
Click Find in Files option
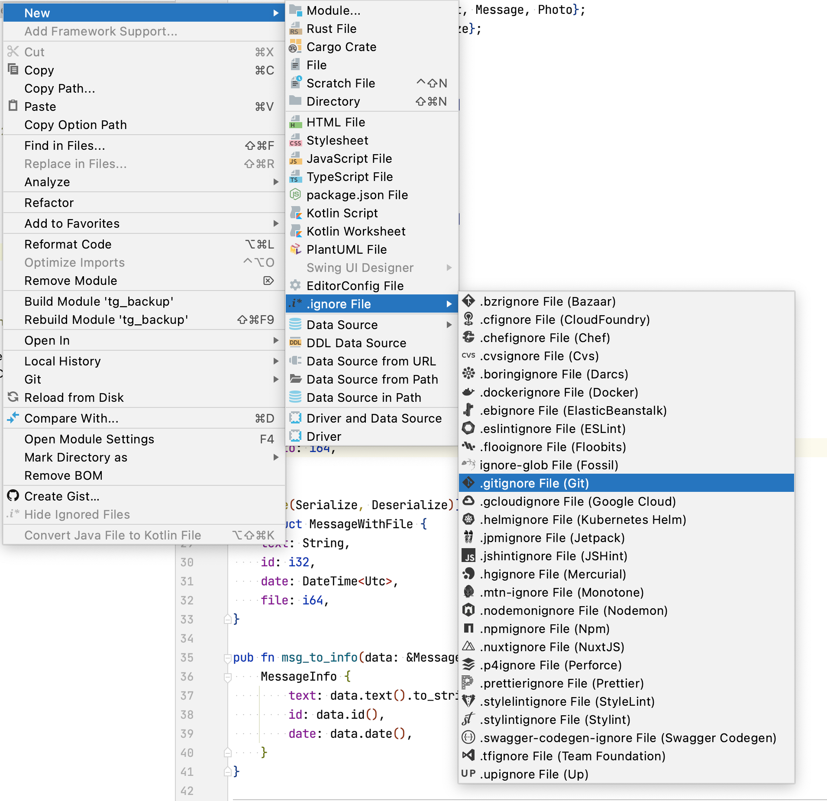tap(65, 145)
